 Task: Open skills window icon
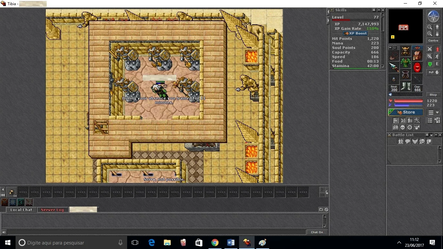point(396,120)
